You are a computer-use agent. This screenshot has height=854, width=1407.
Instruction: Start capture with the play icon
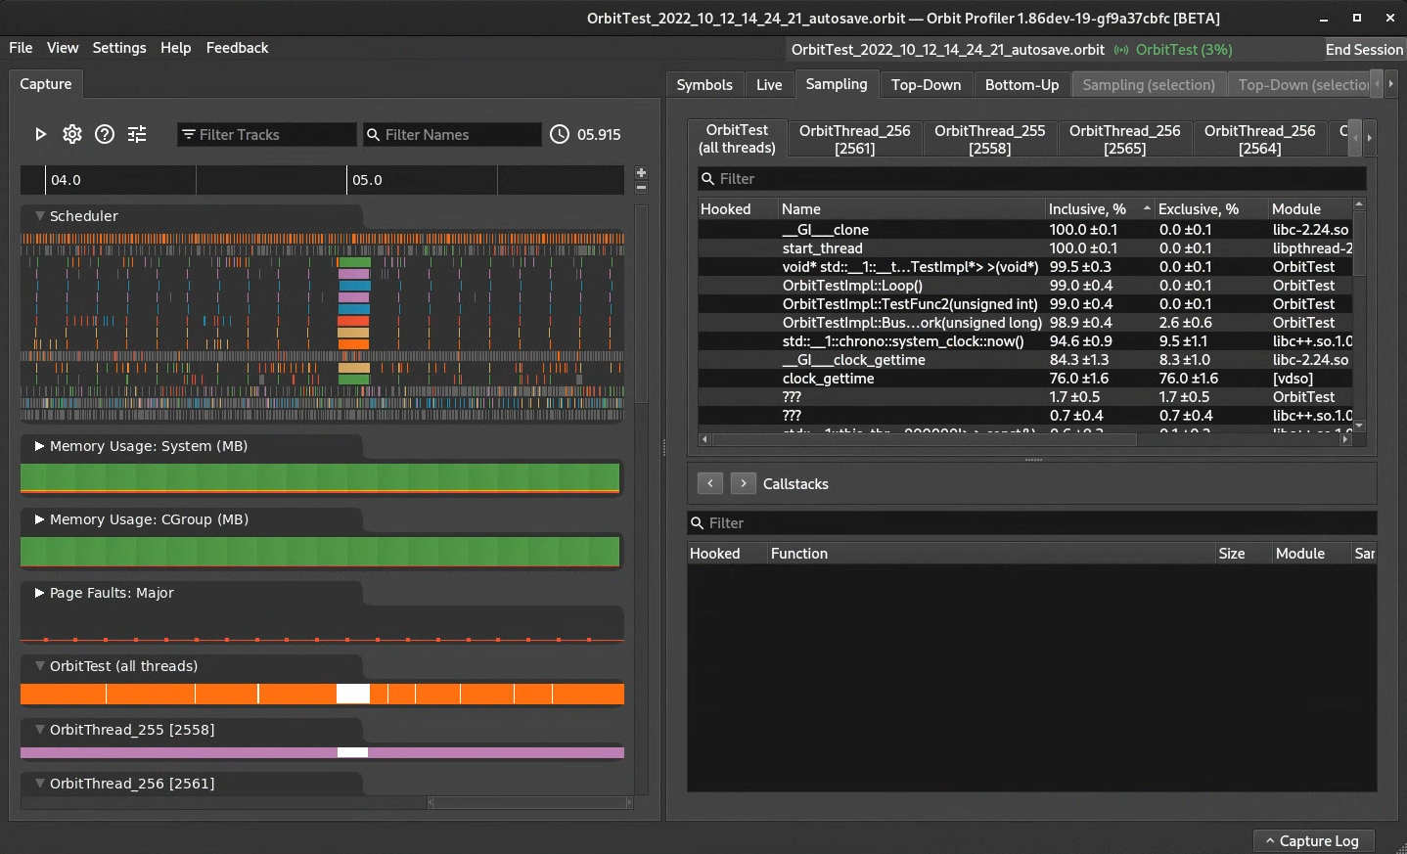40,134
